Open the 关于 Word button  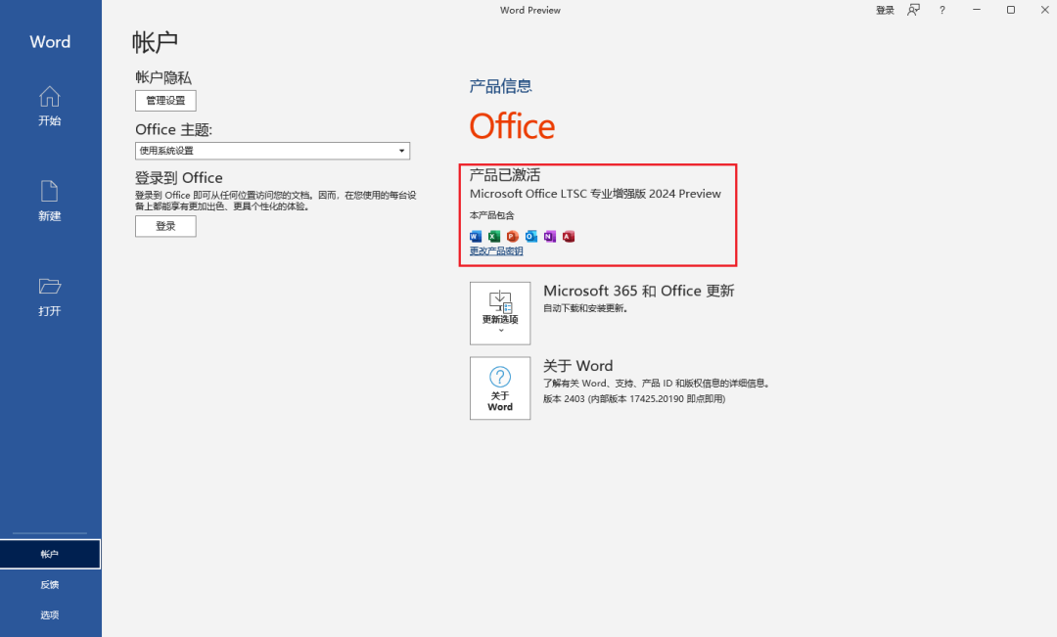point(500,388)
